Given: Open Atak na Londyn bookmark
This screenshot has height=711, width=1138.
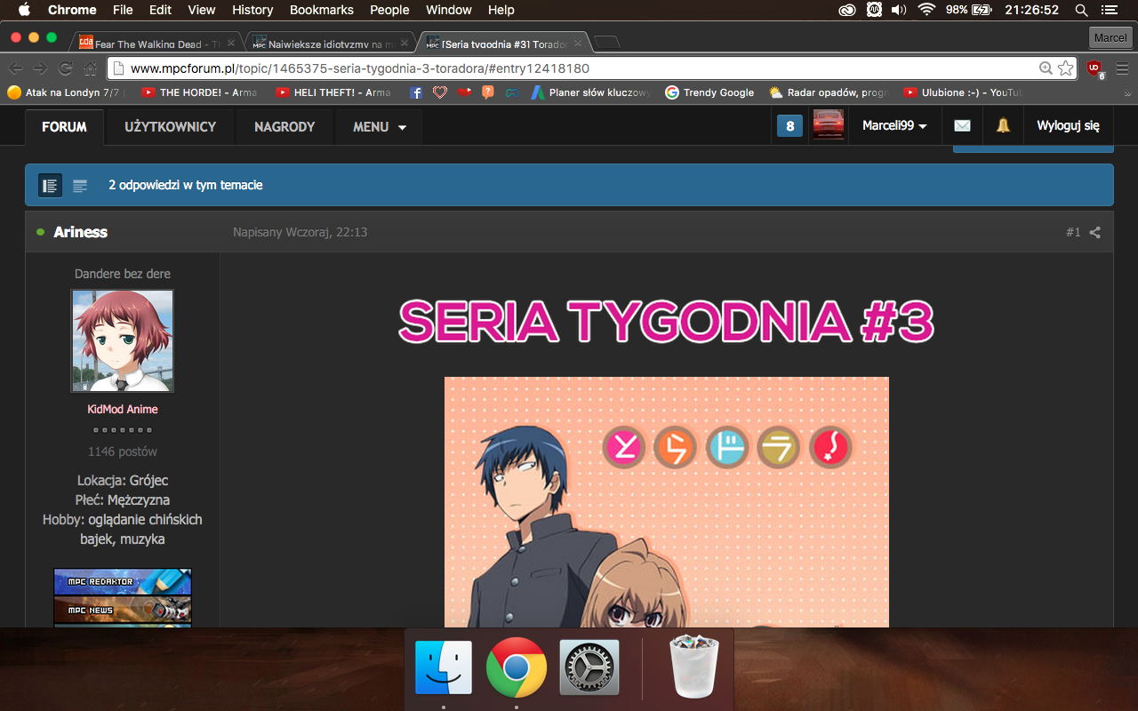Looking at the screenshot, I should pos(67,92).
